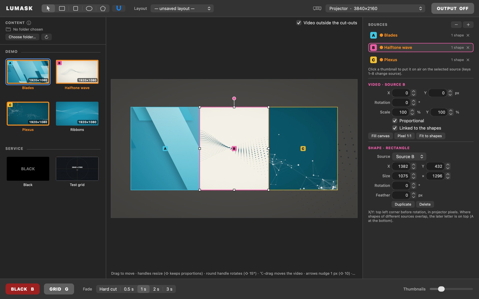The height and width of the screenshot is (299, 479).
Task: Add a new source with plus button
Action: tap(468, 25)
